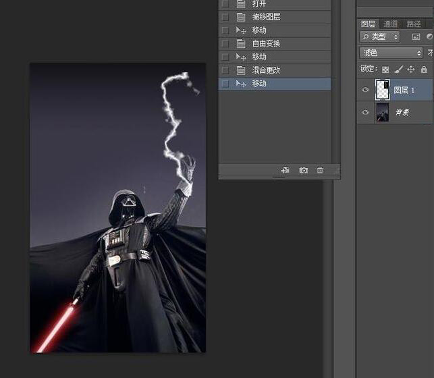Viewport: 434px width, 378px height.
Task: Select 移动 state between 拖移图层 and 自由变换
Action: point(275,30)
